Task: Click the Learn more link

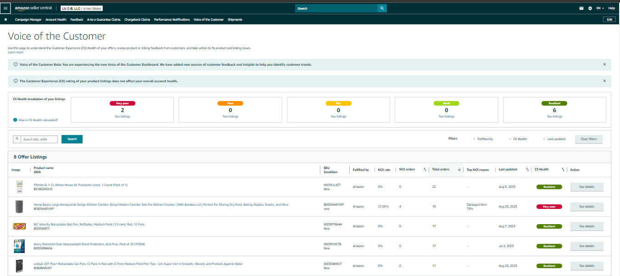Action: pyautogui.click(x=16, y=52)
